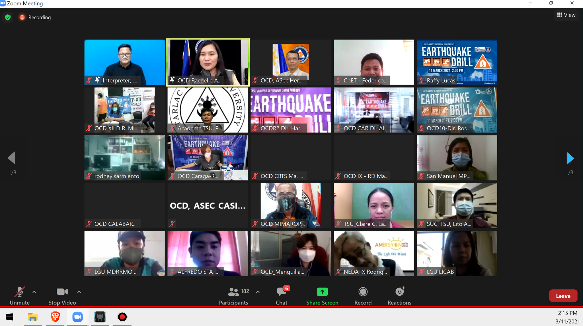Click the Zoom taskbar icon
This screenshot has width=583, height=326.
[77, 317]
